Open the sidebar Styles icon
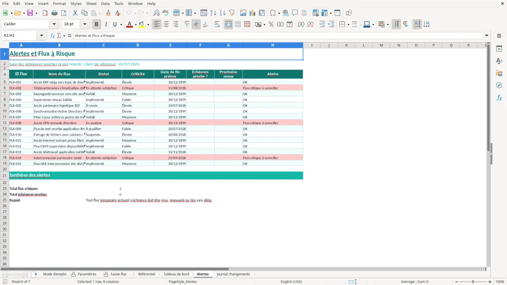The width and height of the screenshot is (507, 285). point(499,61)
